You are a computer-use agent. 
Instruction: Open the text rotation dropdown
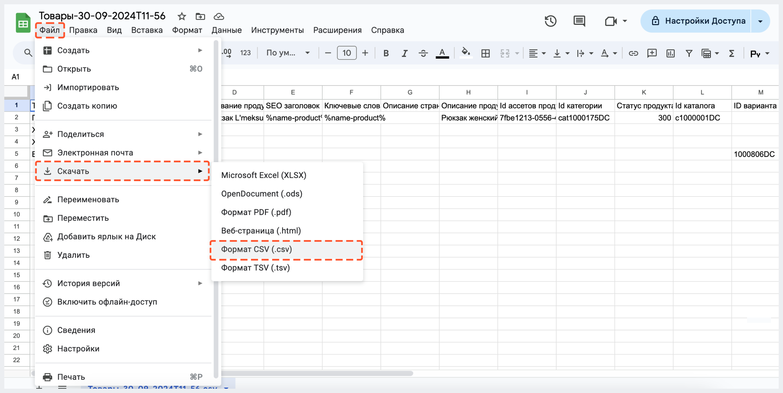point(609,54)
